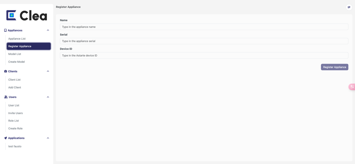This screenshot has height=164, width=355.
Task: Click the Applications rocket icon
Action: 5,138
